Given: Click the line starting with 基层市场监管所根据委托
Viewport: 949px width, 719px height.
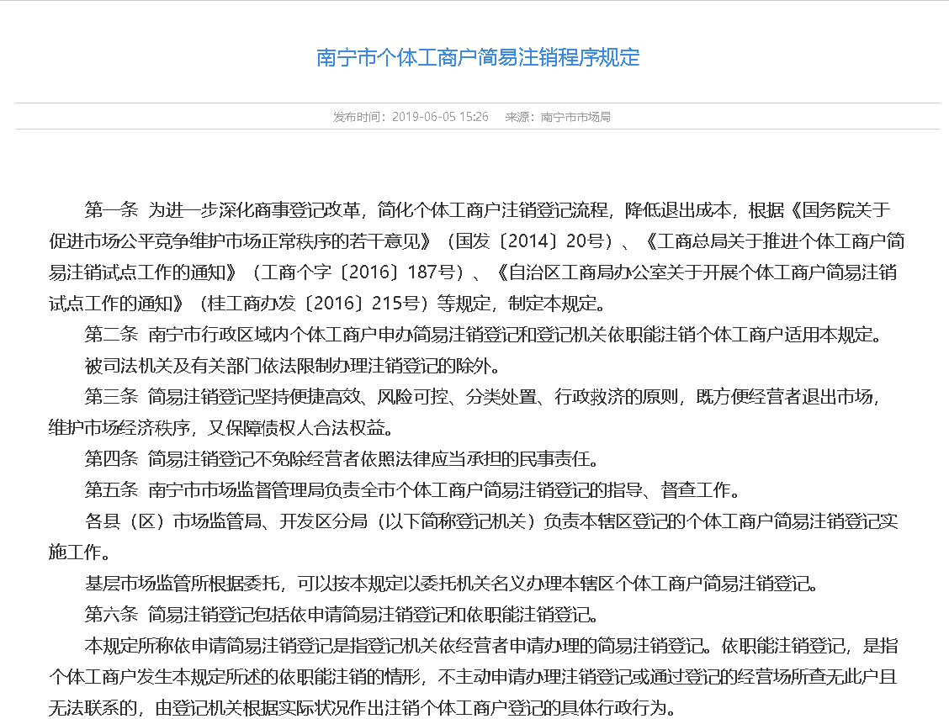Looking at the screenshot, I should coord(452,583).
